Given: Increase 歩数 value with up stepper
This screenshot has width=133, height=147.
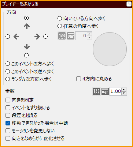Looking at the screenshot, I should [x=124, y=90].
